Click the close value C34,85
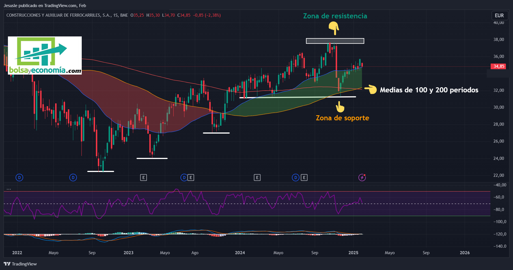 [x=184, y=15]
